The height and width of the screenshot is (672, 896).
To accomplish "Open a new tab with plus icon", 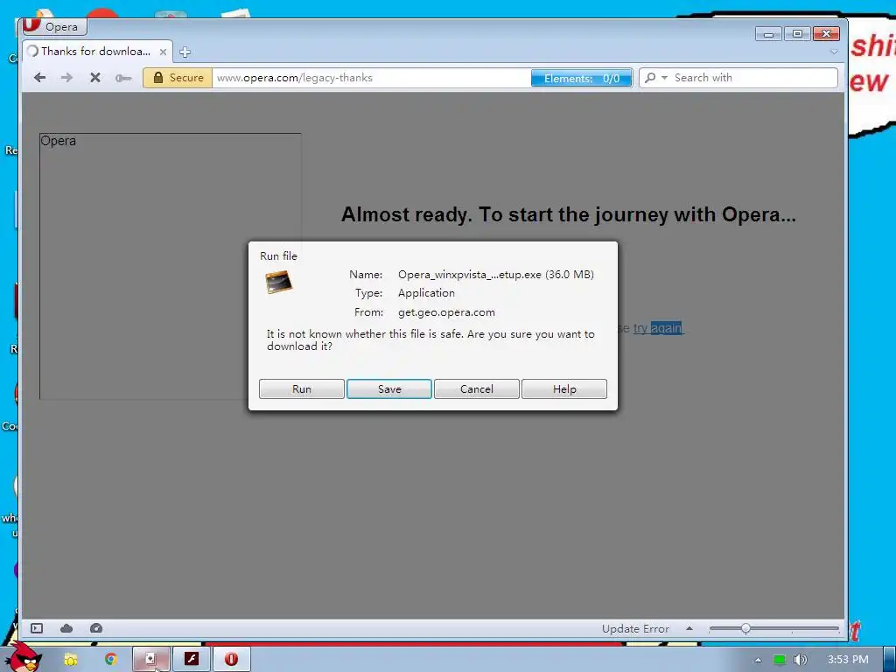I will [x=185, y=52].
